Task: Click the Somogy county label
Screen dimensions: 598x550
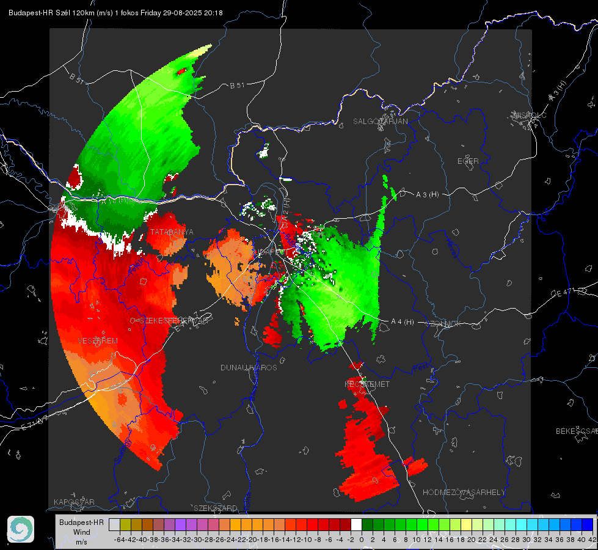Action: pos(122,451)
